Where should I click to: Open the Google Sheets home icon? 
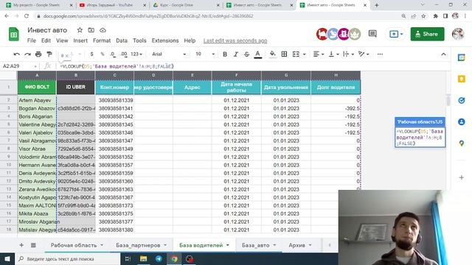click(13, 34)
